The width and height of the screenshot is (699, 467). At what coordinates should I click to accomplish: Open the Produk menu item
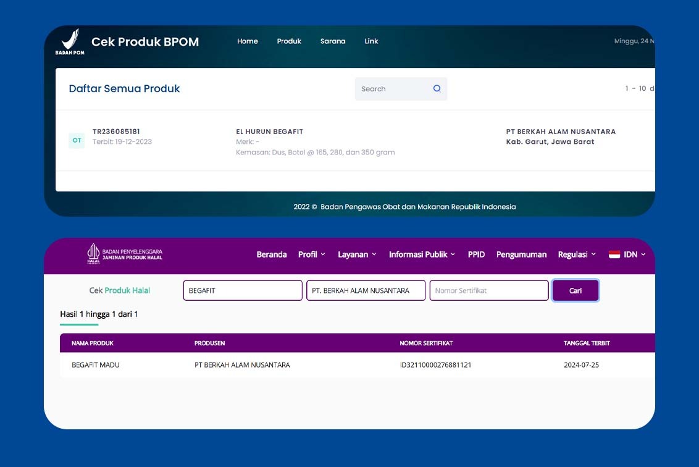click(289, 41)
